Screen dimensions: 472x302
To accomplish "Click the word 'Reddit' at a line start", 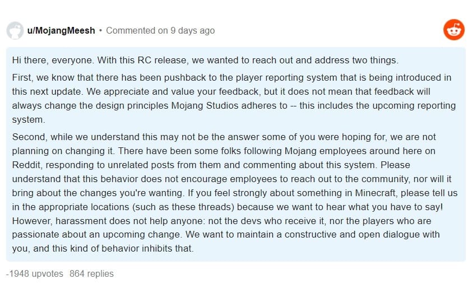I will click(x=25, y=165).
